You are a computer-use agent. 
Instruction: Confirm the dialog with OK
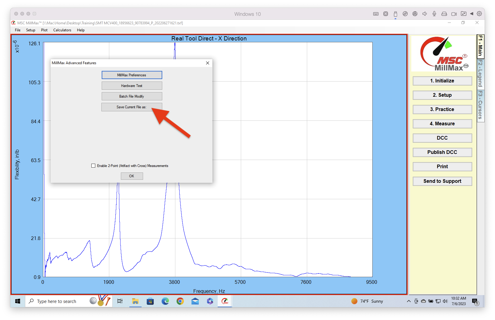click(132, 176)
